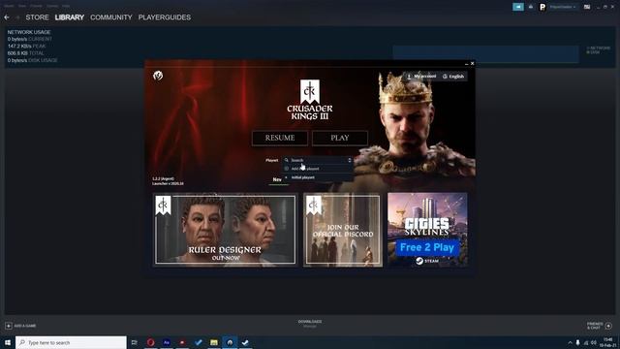Click the Steam profile avatar
620x349 pixels.
click(542, 7)
